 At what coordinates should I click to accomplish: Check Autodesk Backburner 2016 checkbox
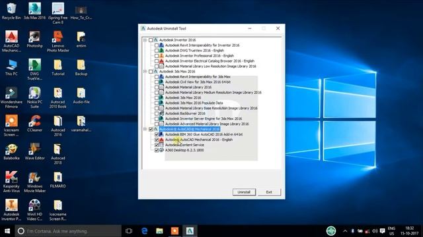coord(157,113)
